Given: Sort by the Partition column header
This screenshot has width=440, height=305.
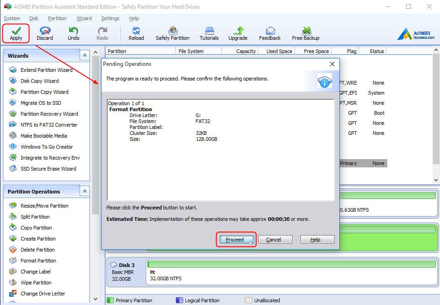Looking at the screenshot, I should click(x=141, y=51).
